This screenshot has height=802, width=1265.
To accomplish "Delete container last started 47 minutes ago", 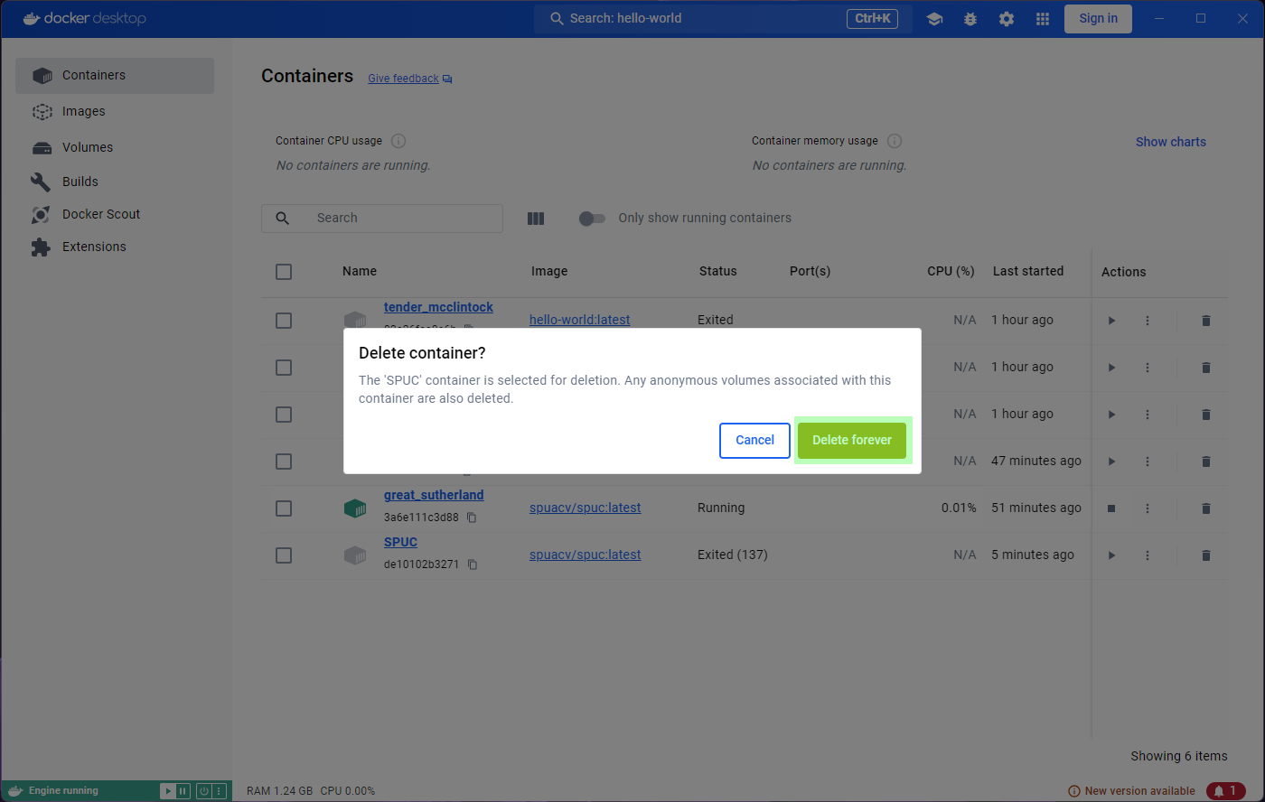I will tap(1205, 462).
